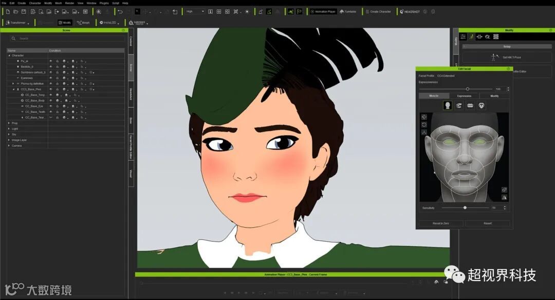Expand the Sky tree node
The width and height of the screenshot is (555, 300).
click(9, 135)
